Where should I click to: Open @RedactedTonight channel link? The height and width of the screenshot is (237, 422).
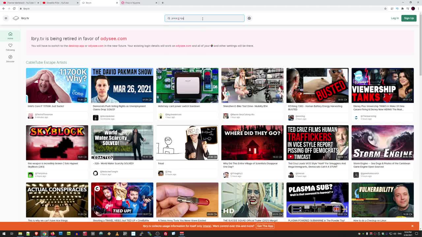[x=109, y=172]
